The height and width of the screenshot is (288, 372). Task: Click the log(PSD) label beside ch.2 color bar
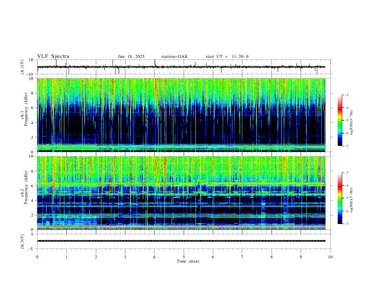pos(351,200)
